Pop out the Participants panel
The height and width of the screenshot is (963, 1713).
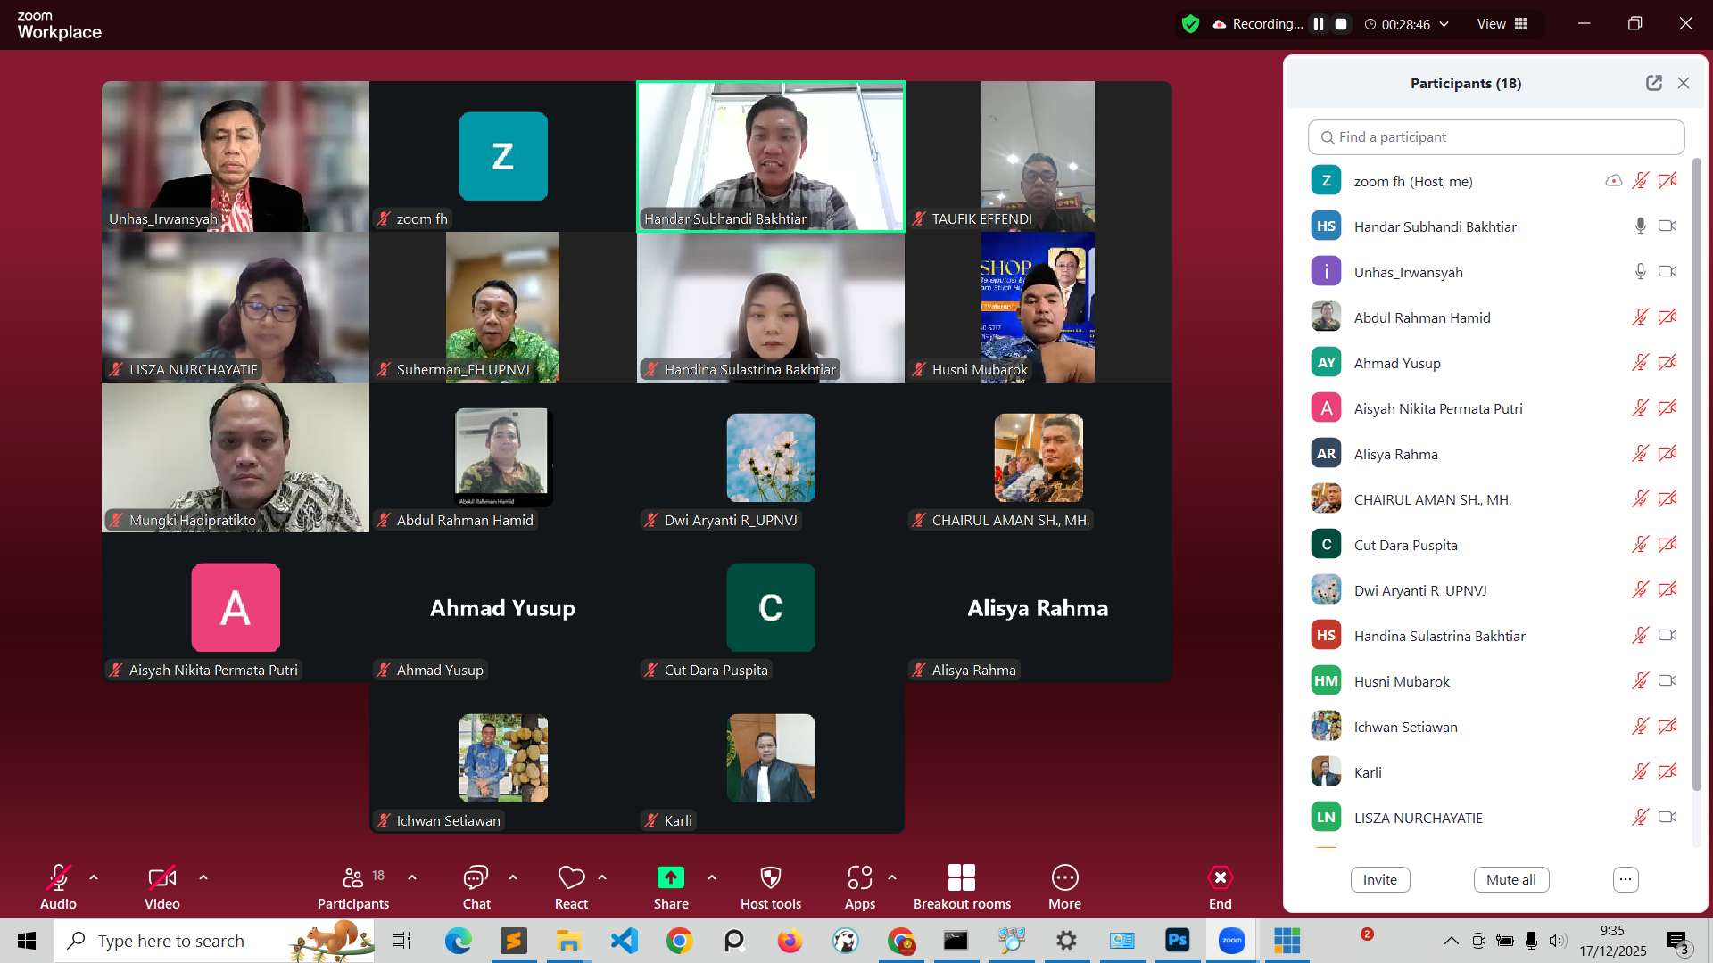(1654, 83)
